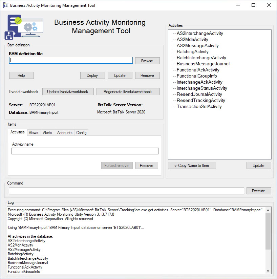Open the Help dialog
This screenshot has width=277, height=279.
(x=21, y=75)
